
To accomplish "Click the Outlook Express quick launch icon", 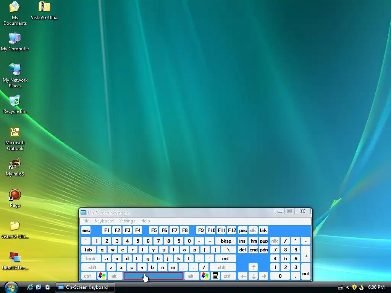I will (39, 287).
